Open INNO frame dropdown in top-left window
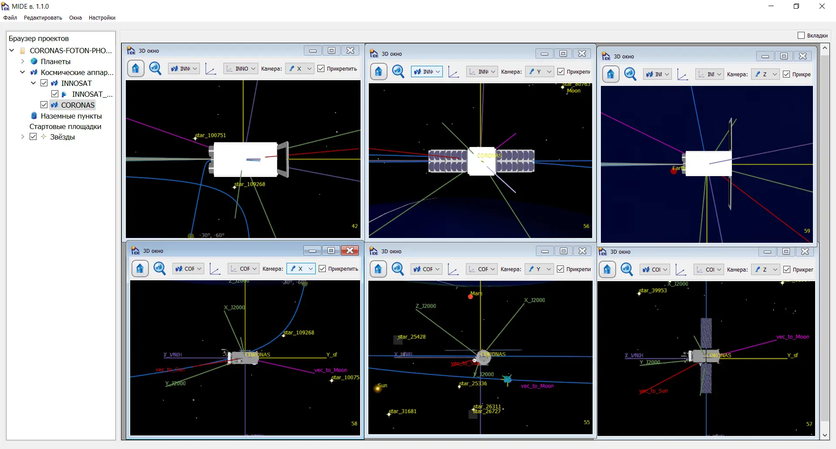The image size is (836, 449). (x=241, y=68)
